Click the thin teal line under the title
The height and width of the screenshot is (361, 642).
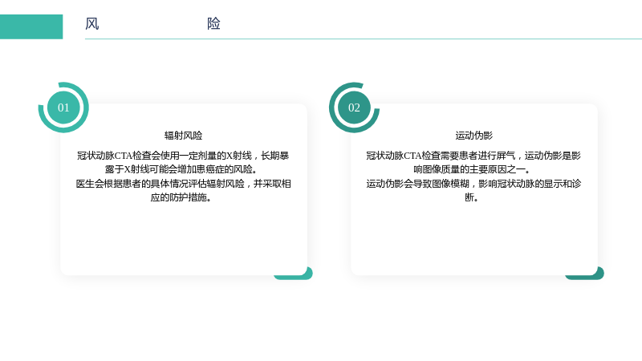point(364,39)
